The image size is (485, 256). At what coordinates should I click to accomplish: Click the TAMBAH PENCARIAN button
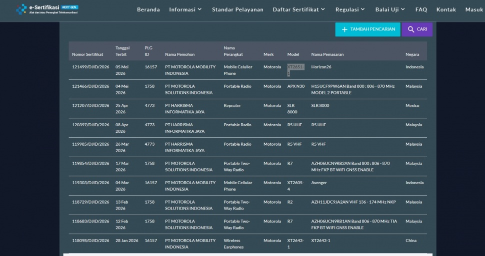[x=368, y=29]
